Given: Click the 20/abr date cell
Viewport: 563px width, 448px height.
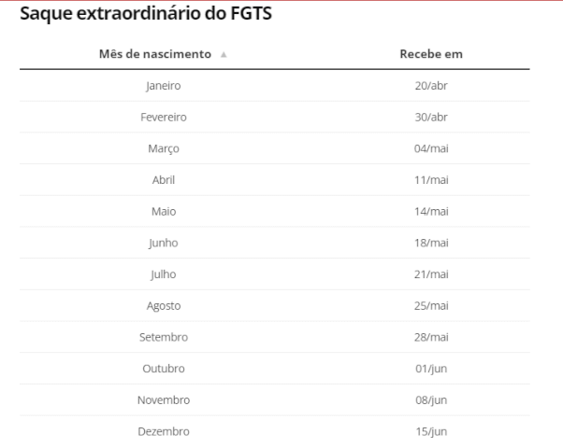Looking at the screenshot, I should tap(431, 86).
